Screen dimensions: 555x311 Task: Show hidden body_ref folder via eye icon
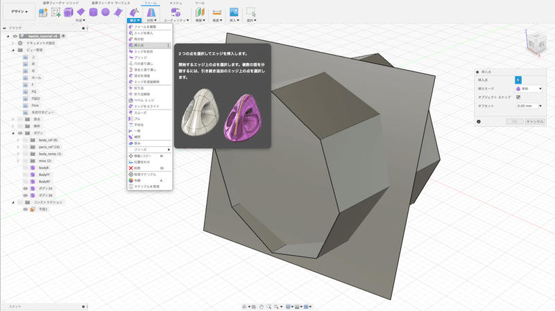tap(26, 140)
